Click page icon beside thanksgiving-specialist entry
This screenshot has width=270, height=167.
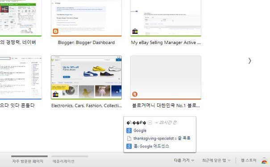click(x=129, y=139)
